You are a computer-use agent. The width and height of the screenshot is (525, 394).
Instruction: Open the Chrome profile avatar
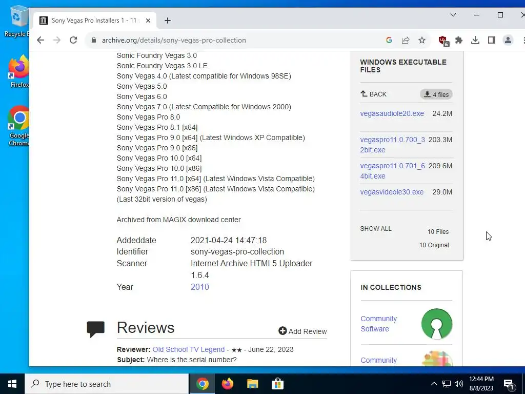pos(508,40)
